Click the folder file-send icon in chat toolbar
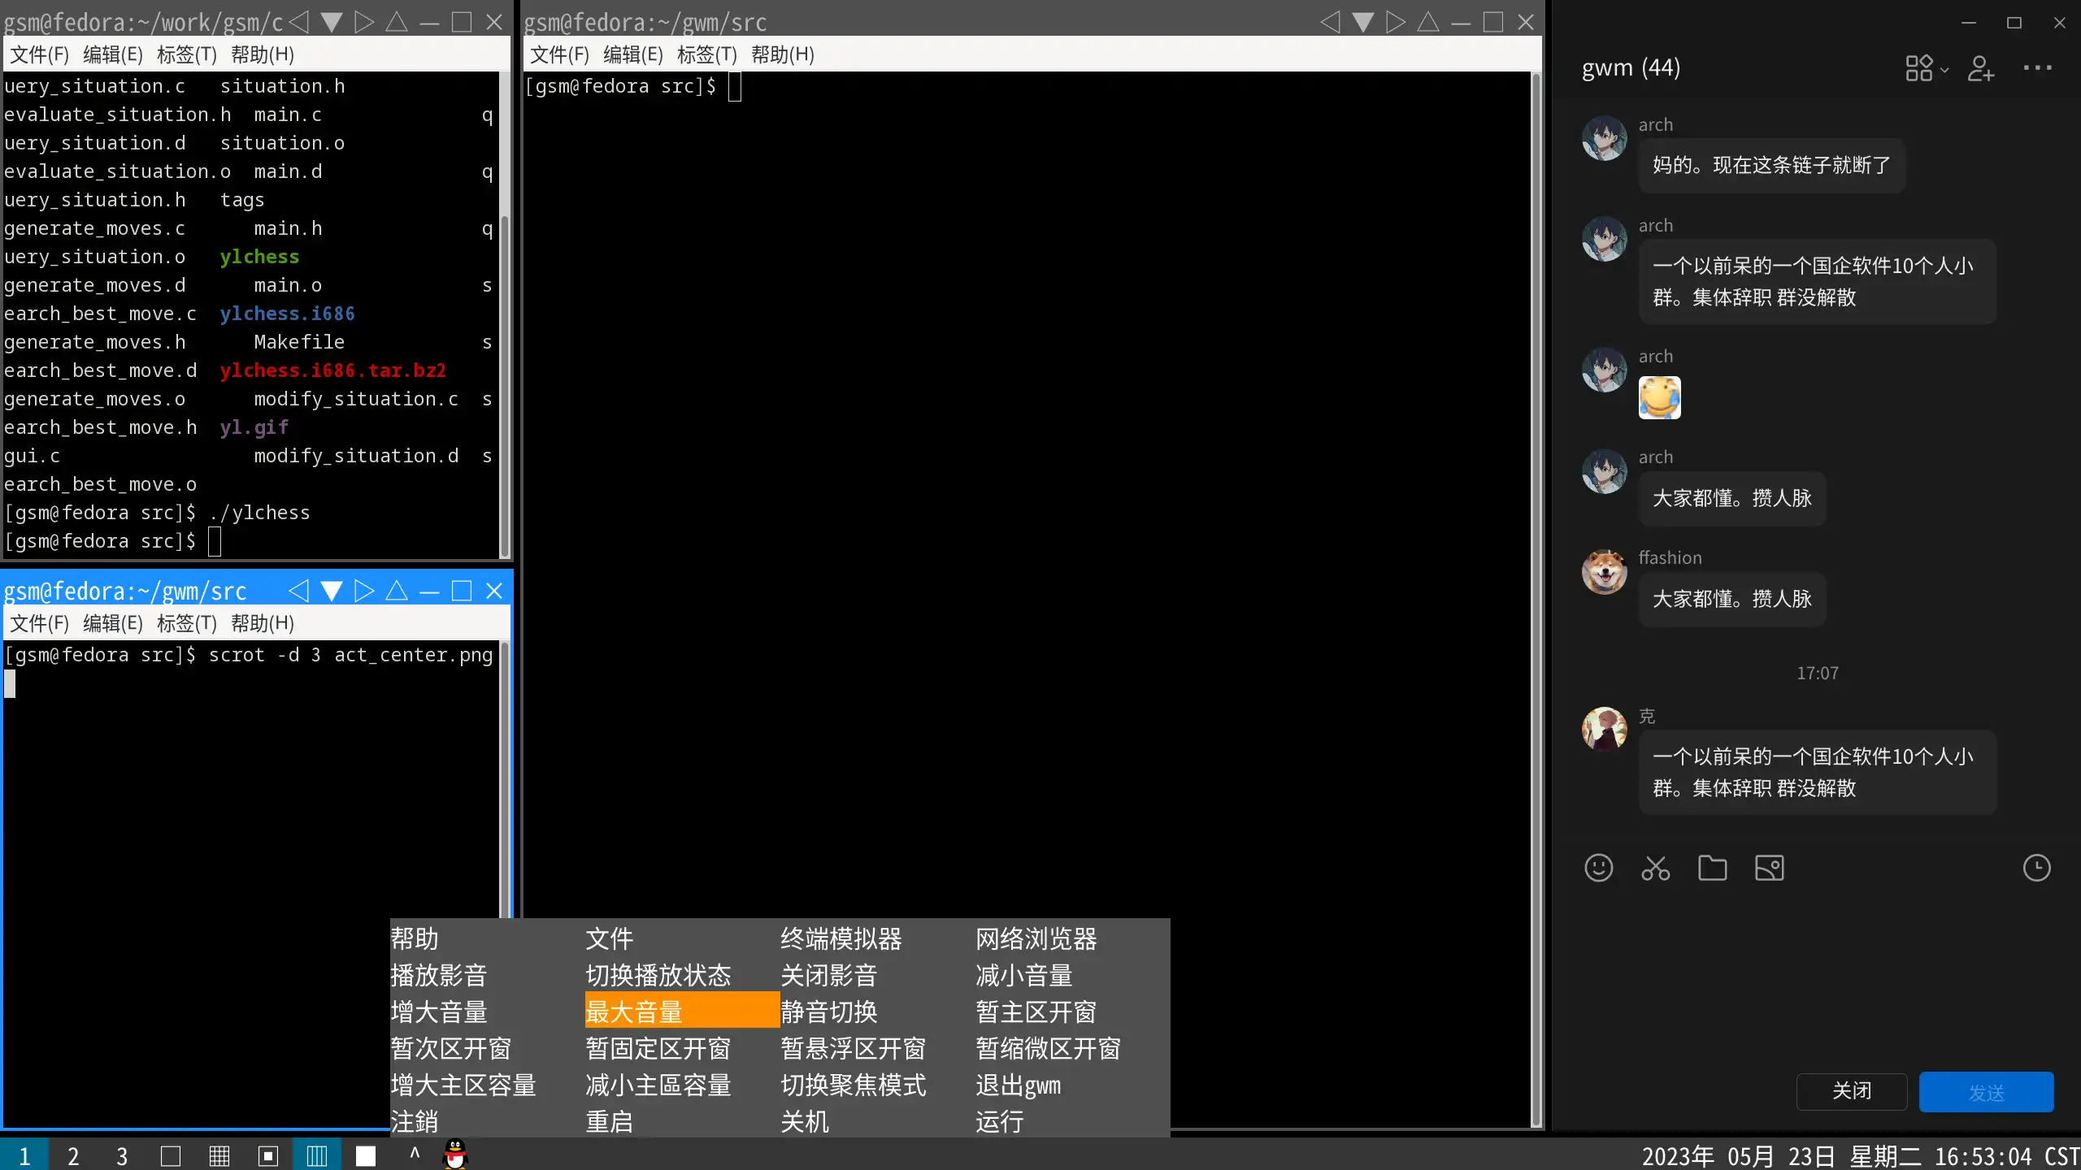This screenshot has height=1170, width=2081. [x=1712, y=868]
